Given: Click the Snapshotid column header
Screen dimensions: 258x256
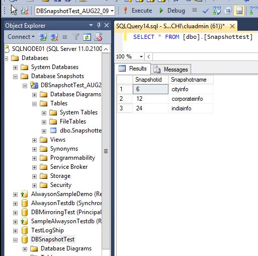Looking at the screenshot, I should [150, 80].
